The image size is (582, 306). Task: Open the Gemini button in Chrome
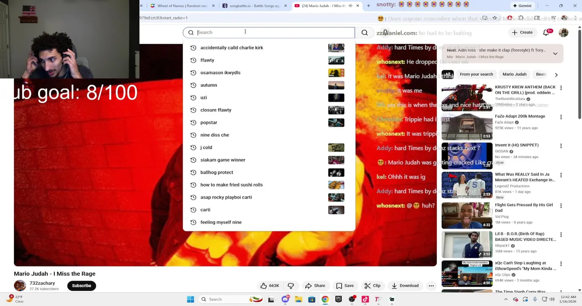click(522, 6)
